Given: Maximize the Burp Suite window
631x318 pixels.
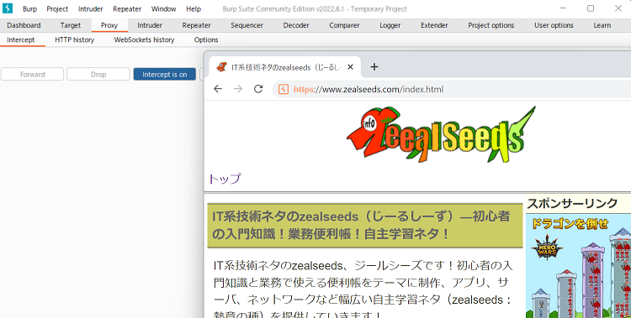Looking at the screenshot, I should pyautogui.click(x=591, y=8).
